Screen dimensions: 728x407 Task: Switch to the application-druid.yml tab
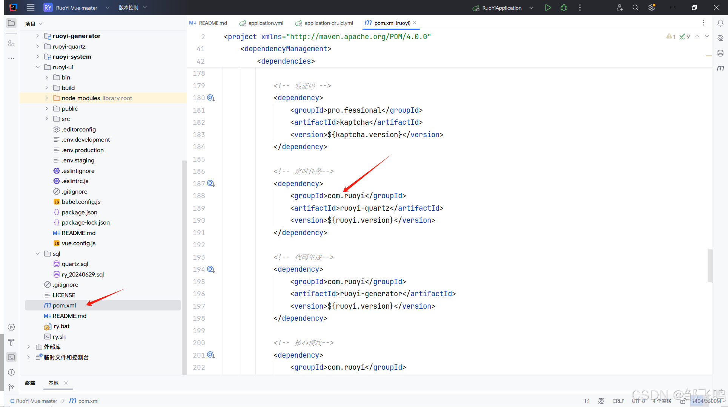coord(324,23)
